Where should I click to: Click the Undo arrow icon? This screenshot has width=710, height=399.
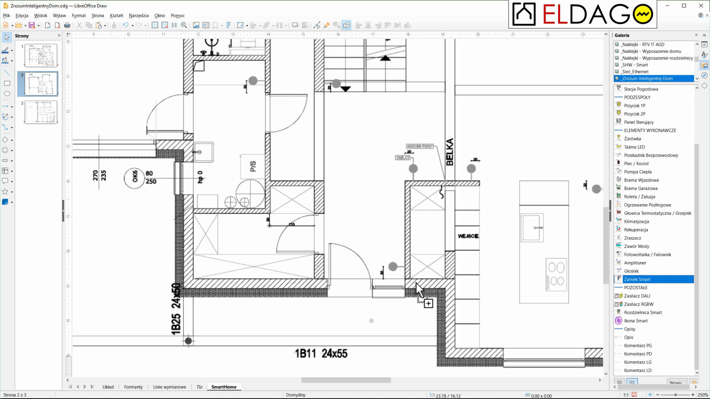(x=126, y=25)
